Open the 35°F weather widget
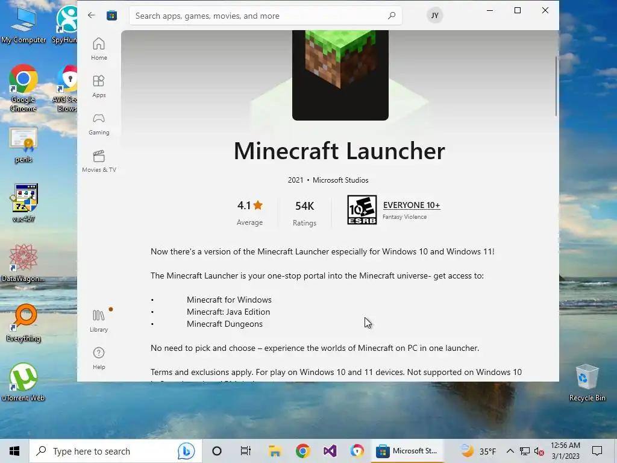The image size is (617, 463). pos(479,451)
